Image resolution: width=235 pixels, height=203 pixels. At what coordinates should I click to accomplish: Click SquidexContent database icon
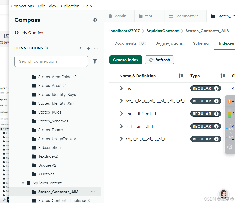click(28, 183)
